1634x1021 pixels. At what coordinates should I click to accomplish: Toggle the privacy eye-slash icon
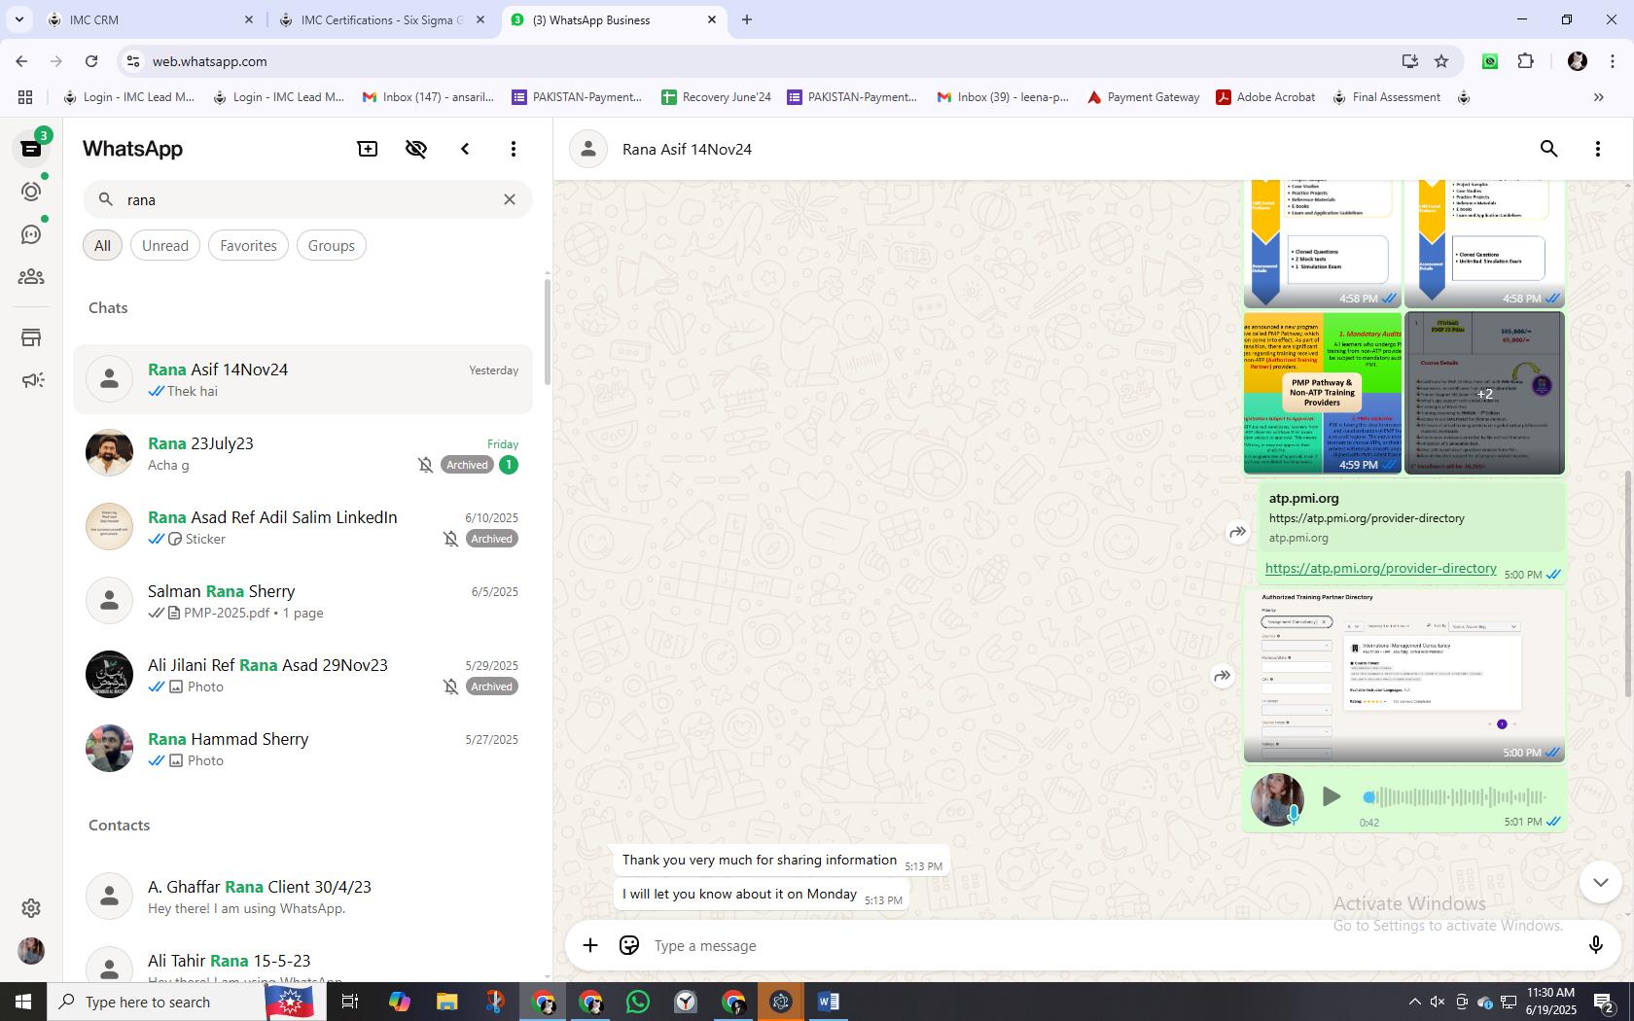tap(416, 149)
